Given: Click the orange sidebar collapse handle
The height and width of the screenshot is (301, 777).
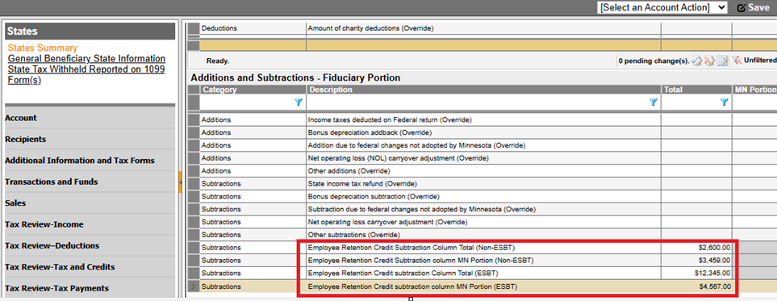Looking at the screenshot, I should [x=181, y=183].
